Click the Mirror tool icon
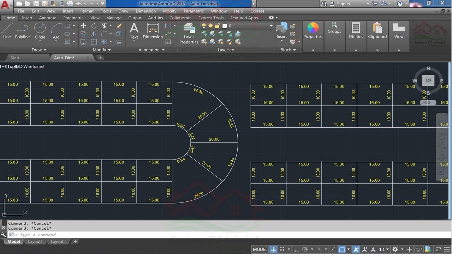 click(x=94, y=34)
